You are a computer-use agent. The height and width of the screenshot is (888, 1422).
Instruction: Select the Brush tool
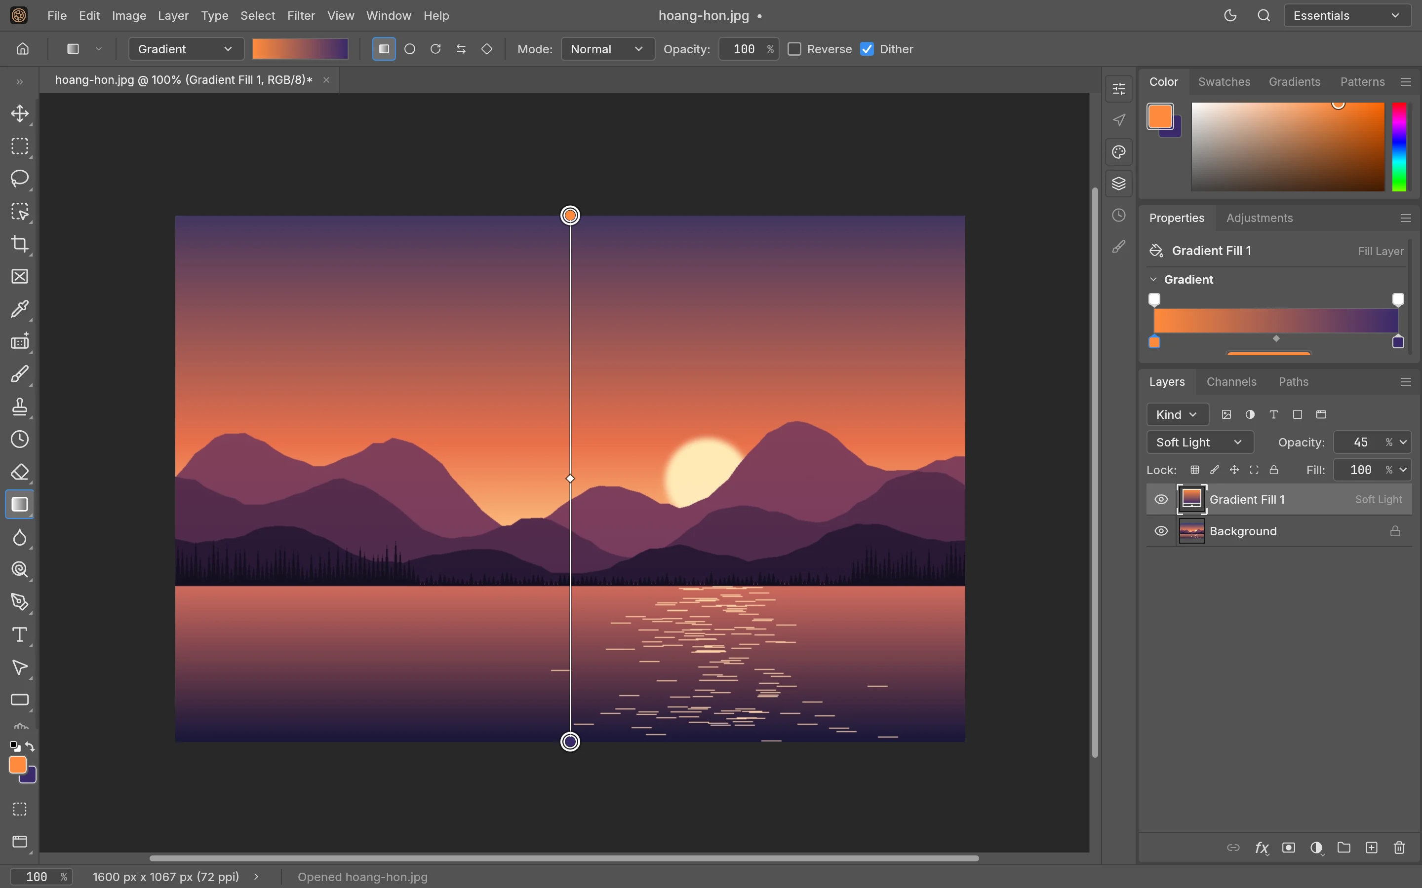[19, 374]
